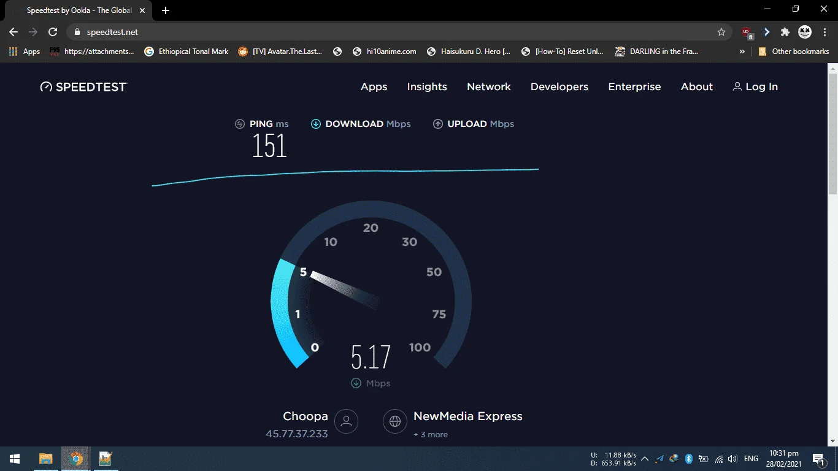Open the clock showing 10:31 pm

784,459
